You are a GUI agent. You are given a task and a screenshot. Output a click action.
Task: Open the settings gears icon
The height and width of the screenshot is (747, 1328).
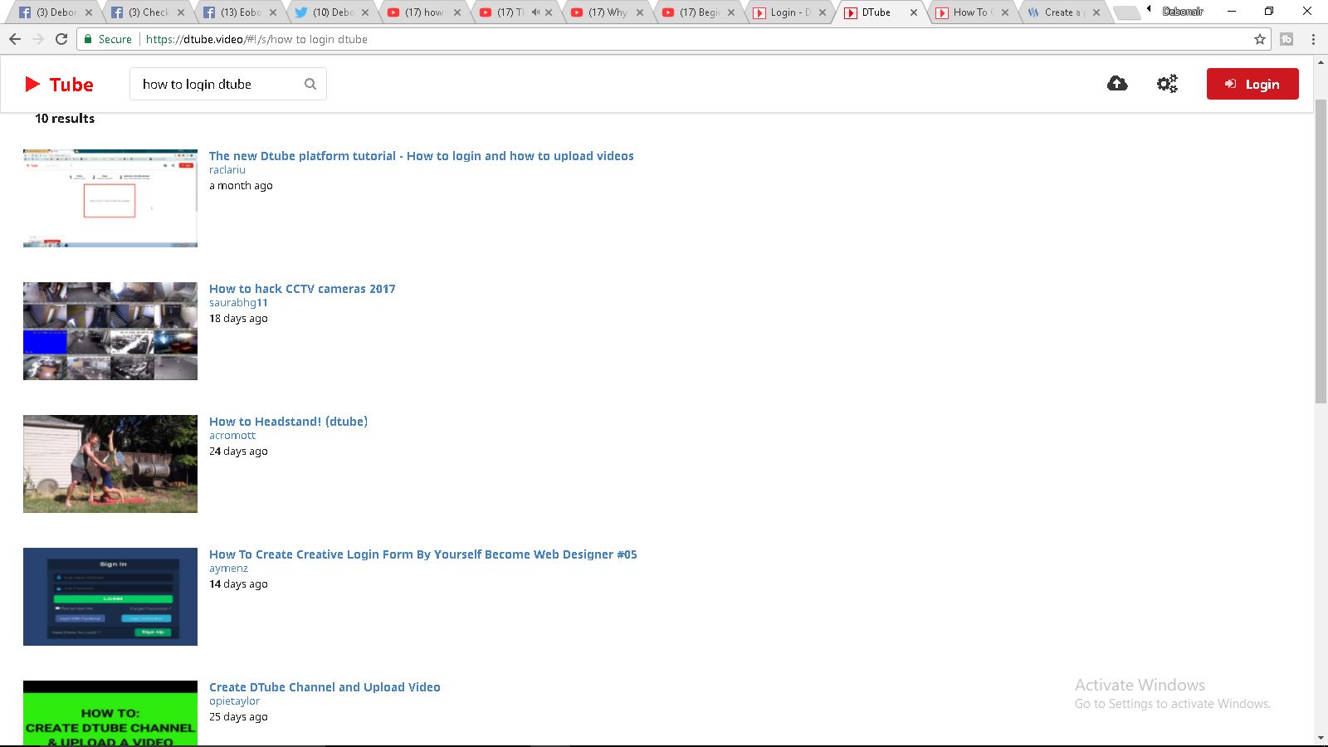click(1167, 84)
